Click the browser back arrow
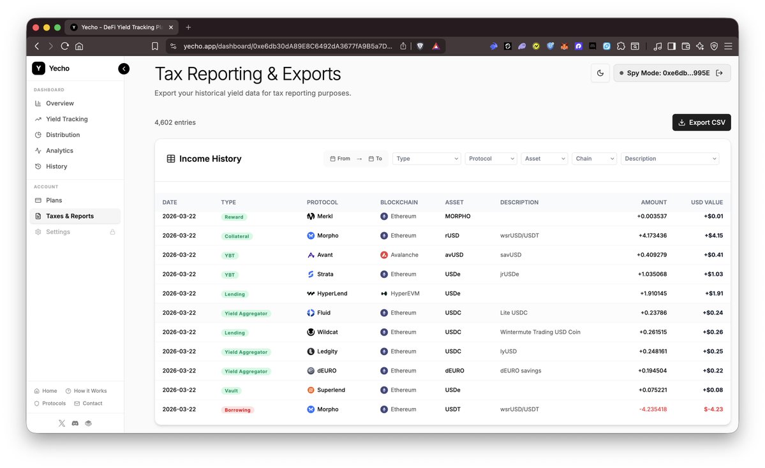 click(x=37, y=47)
